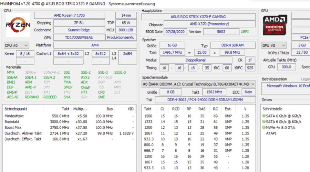The image size is (310, 172).
Task: Click the 8 / 16 cores value
Action: [x=25, y=54]
